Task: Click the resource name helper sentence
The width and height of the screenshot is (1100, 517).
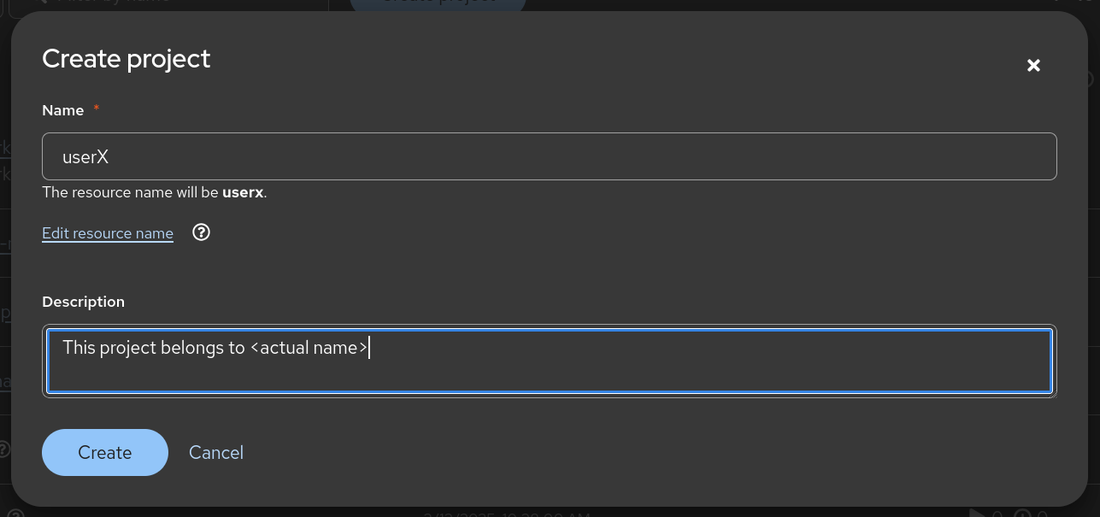Action: pos(155,192)
